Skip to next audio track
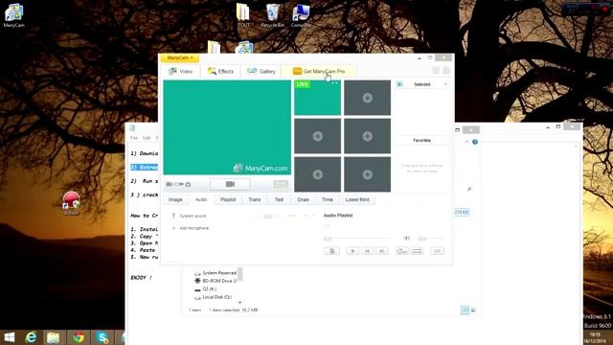613x345 pixels. [382, 251]
